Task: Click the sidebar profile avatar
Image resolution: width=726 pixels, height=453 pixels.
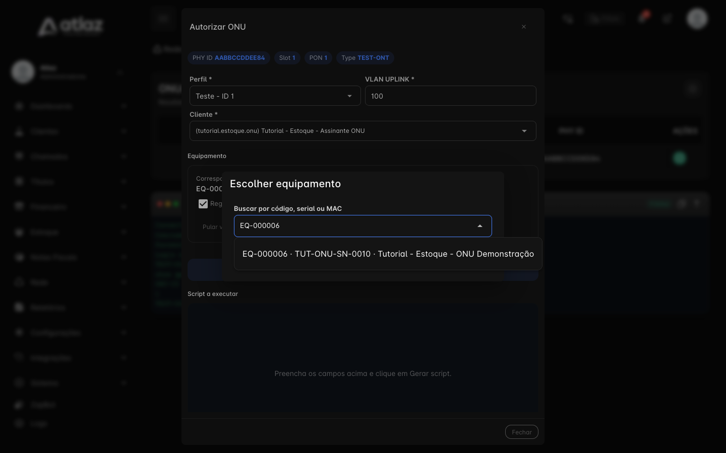Action: tap(23, 71)
